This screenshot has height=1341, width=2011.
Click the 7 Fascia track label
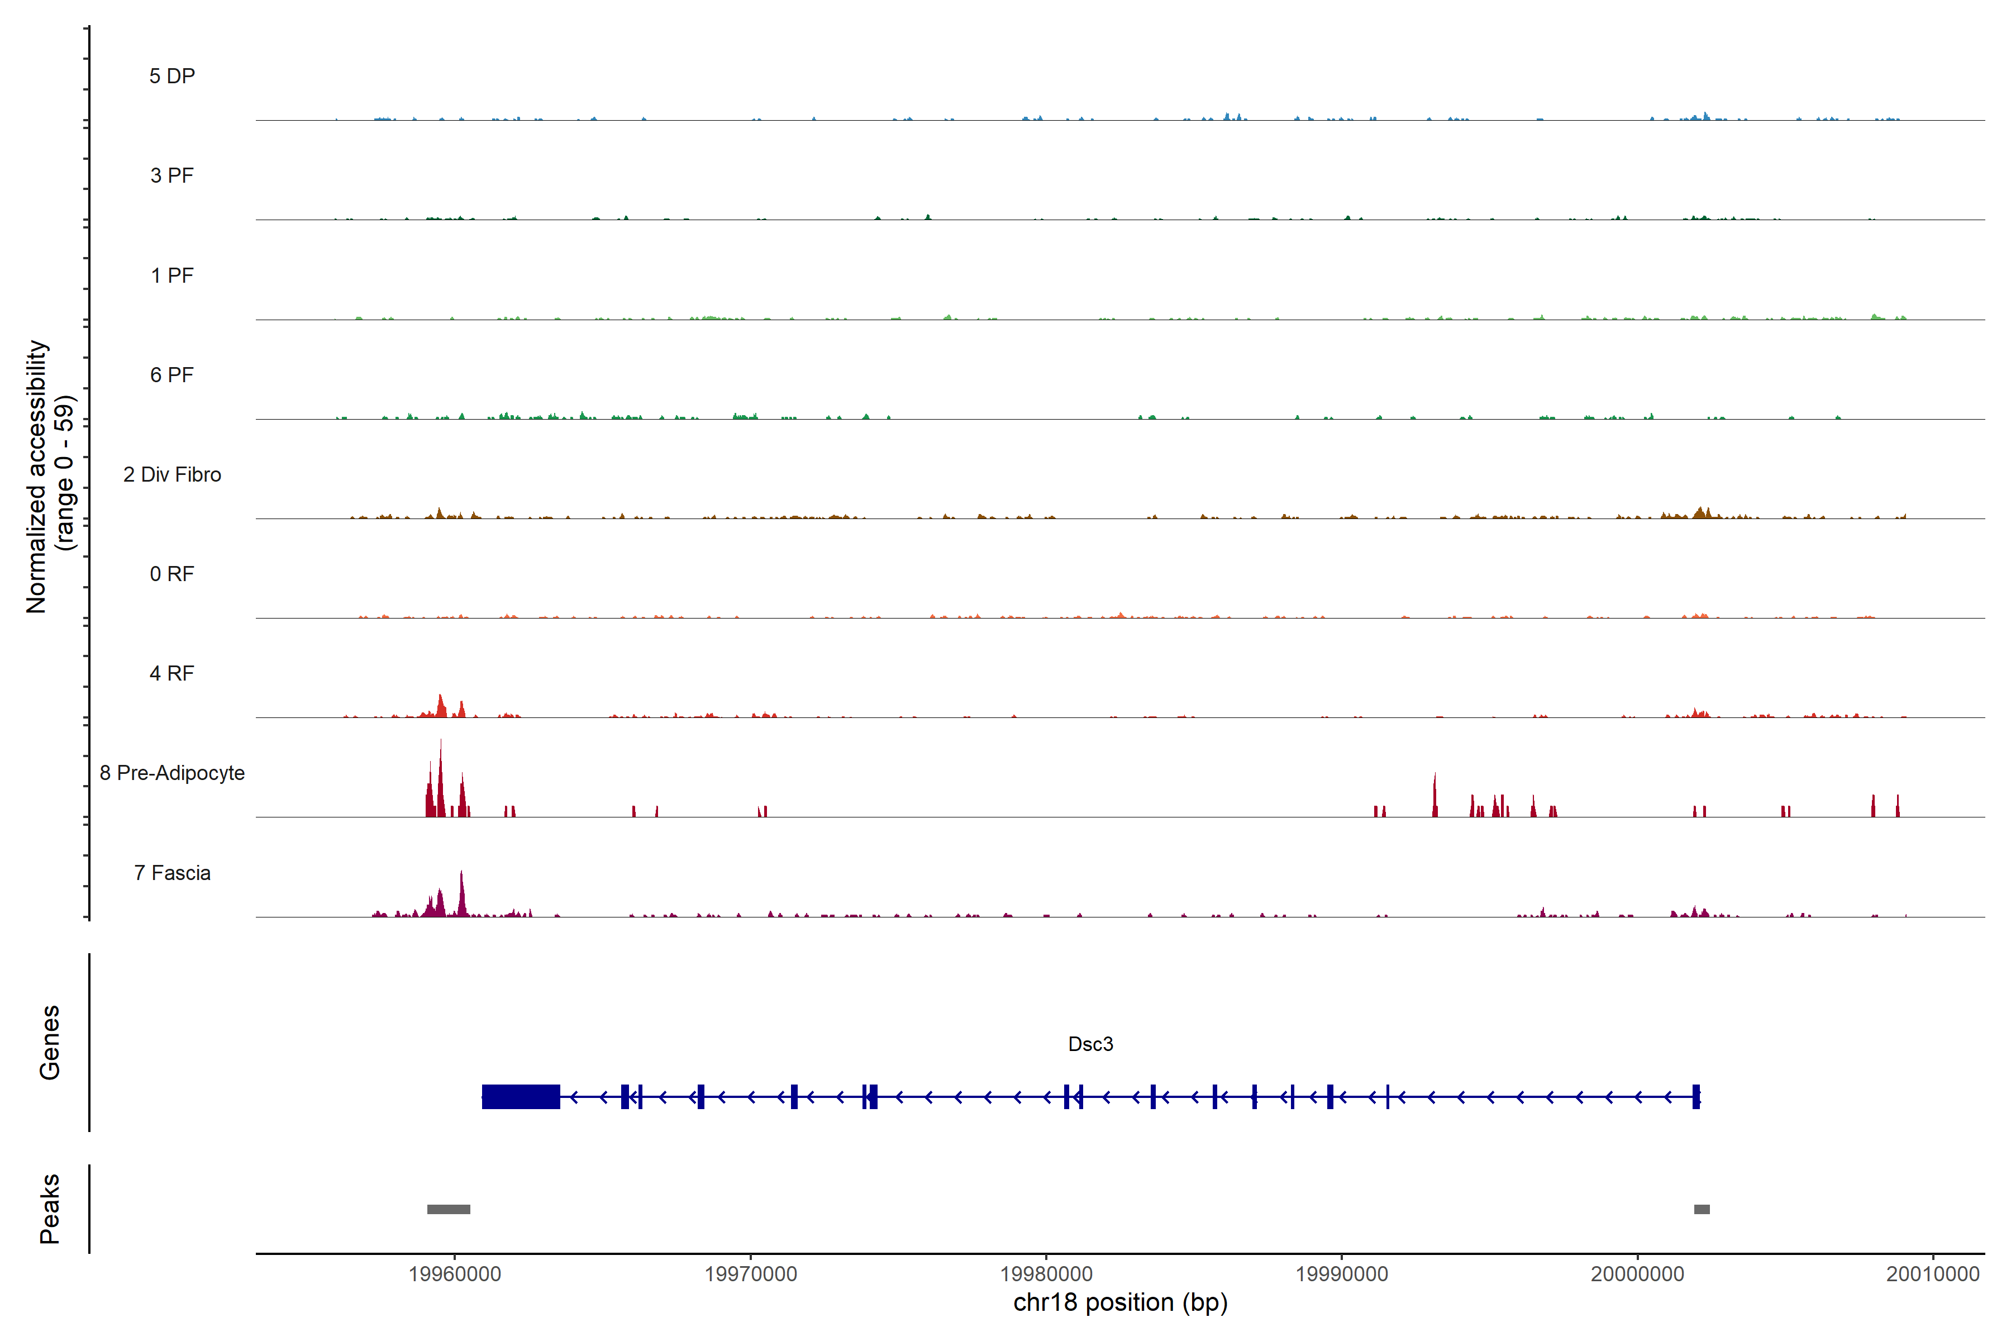point(172,872)
